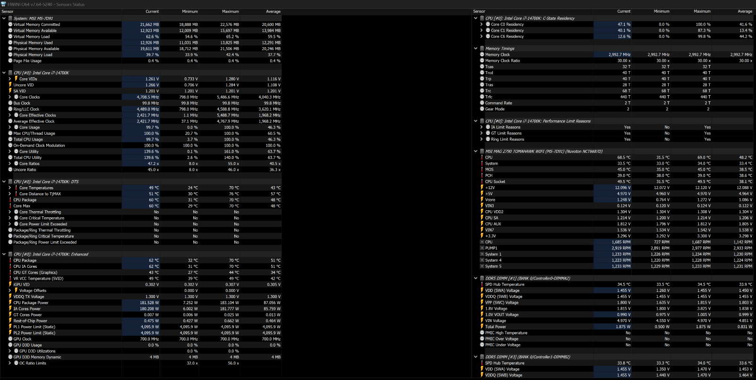Expand the Core Clocks row
The image size is (756, 380).
tap(10, 97)
